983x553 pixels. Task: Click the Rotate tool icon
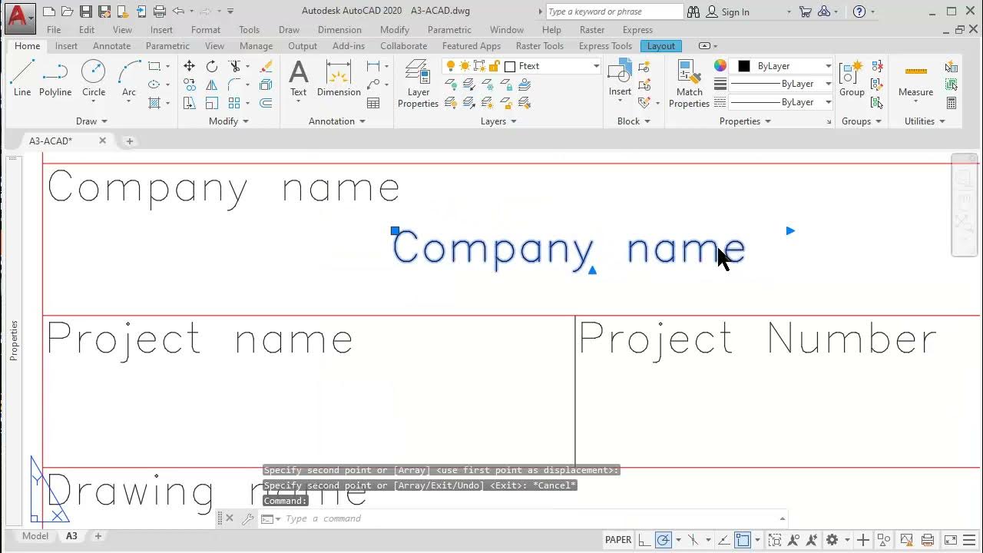click(x=212, y=66)
